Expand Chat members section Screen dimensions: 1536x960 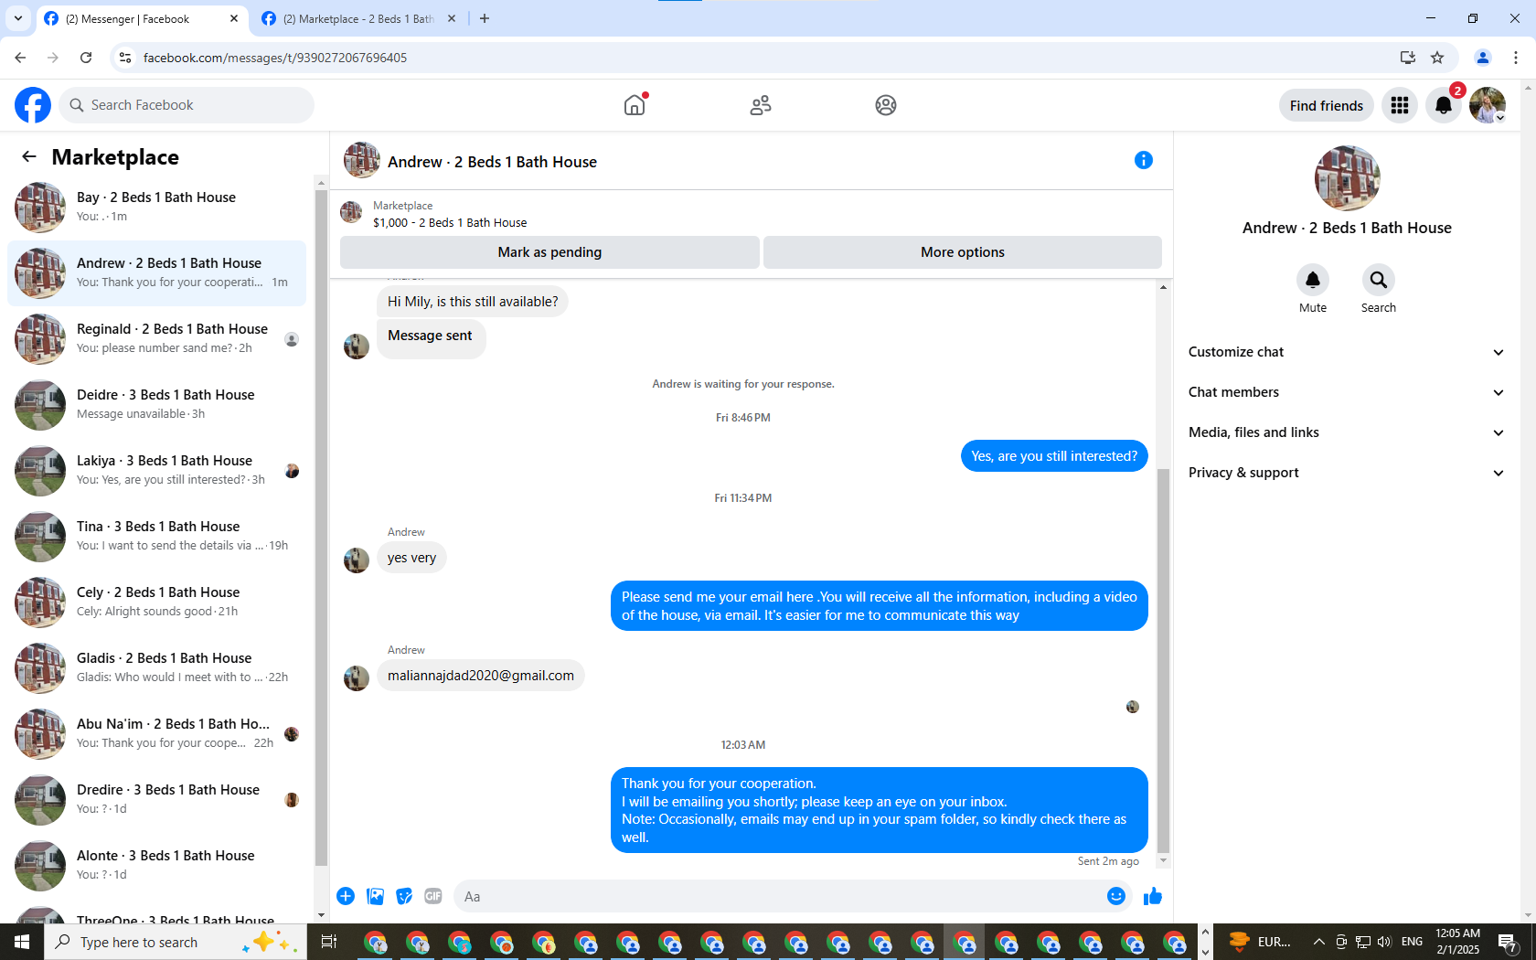1346,392
